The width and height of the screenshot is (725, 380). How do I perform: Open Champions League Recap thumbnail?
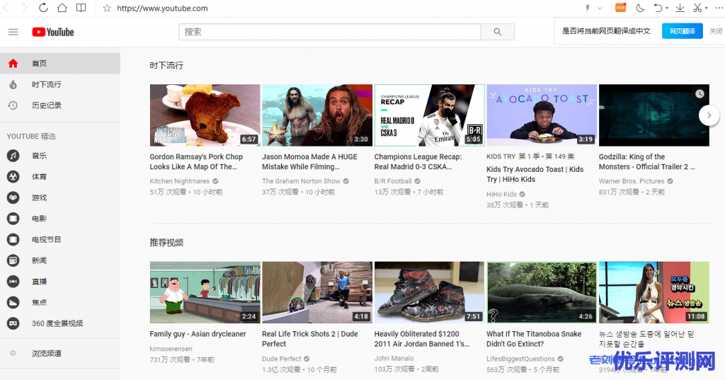tap(430, 115)
